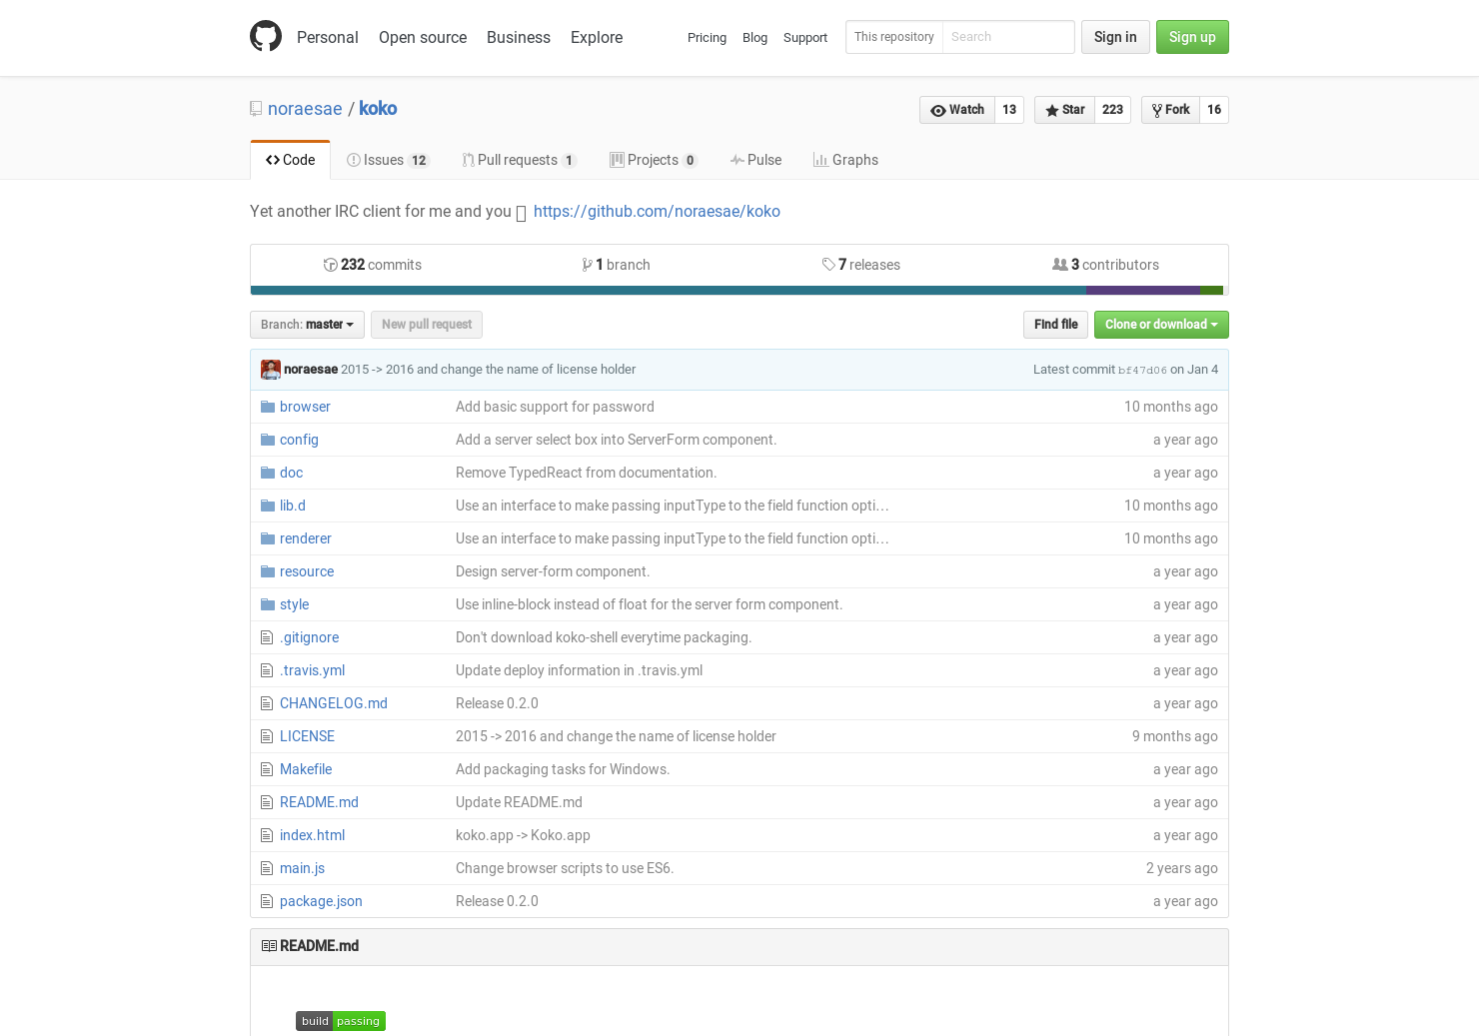
Task: Click the index.html file icon
Action: [x=267, y=835]
